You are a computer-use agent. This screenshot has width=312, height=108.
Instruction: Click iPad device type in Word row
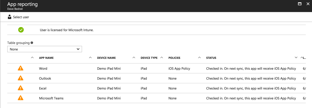tap(144, 69)
